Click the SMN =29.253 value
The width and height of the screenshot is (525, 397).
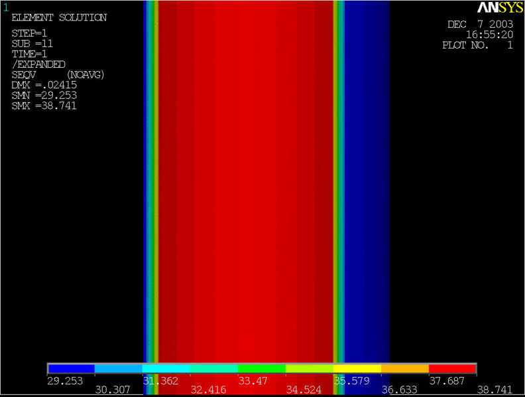pos(44,96)
